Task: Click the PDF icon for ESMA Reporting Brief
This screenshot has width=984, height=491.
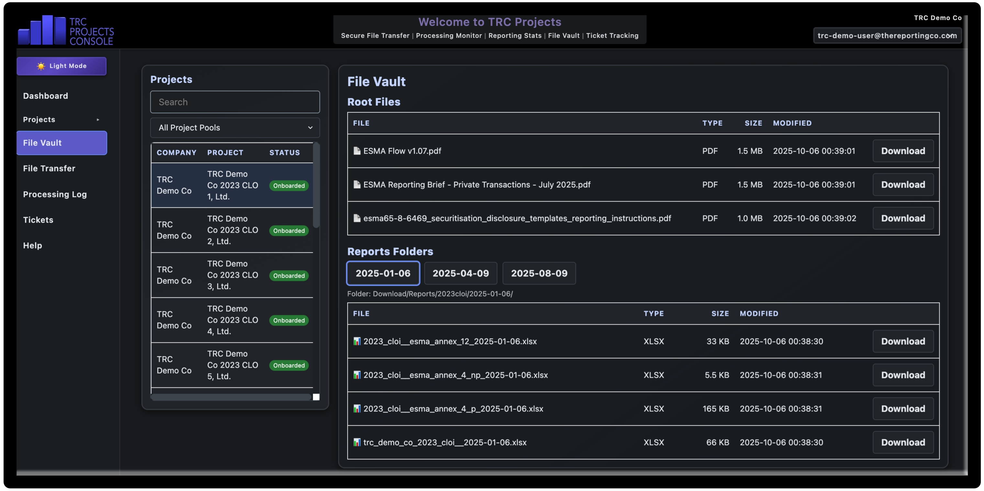Action: tap(357, 184)
